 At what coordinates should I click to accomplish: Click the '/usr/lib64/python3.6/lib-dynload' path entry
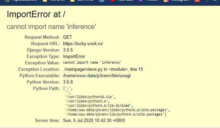(x=99, y=105)
